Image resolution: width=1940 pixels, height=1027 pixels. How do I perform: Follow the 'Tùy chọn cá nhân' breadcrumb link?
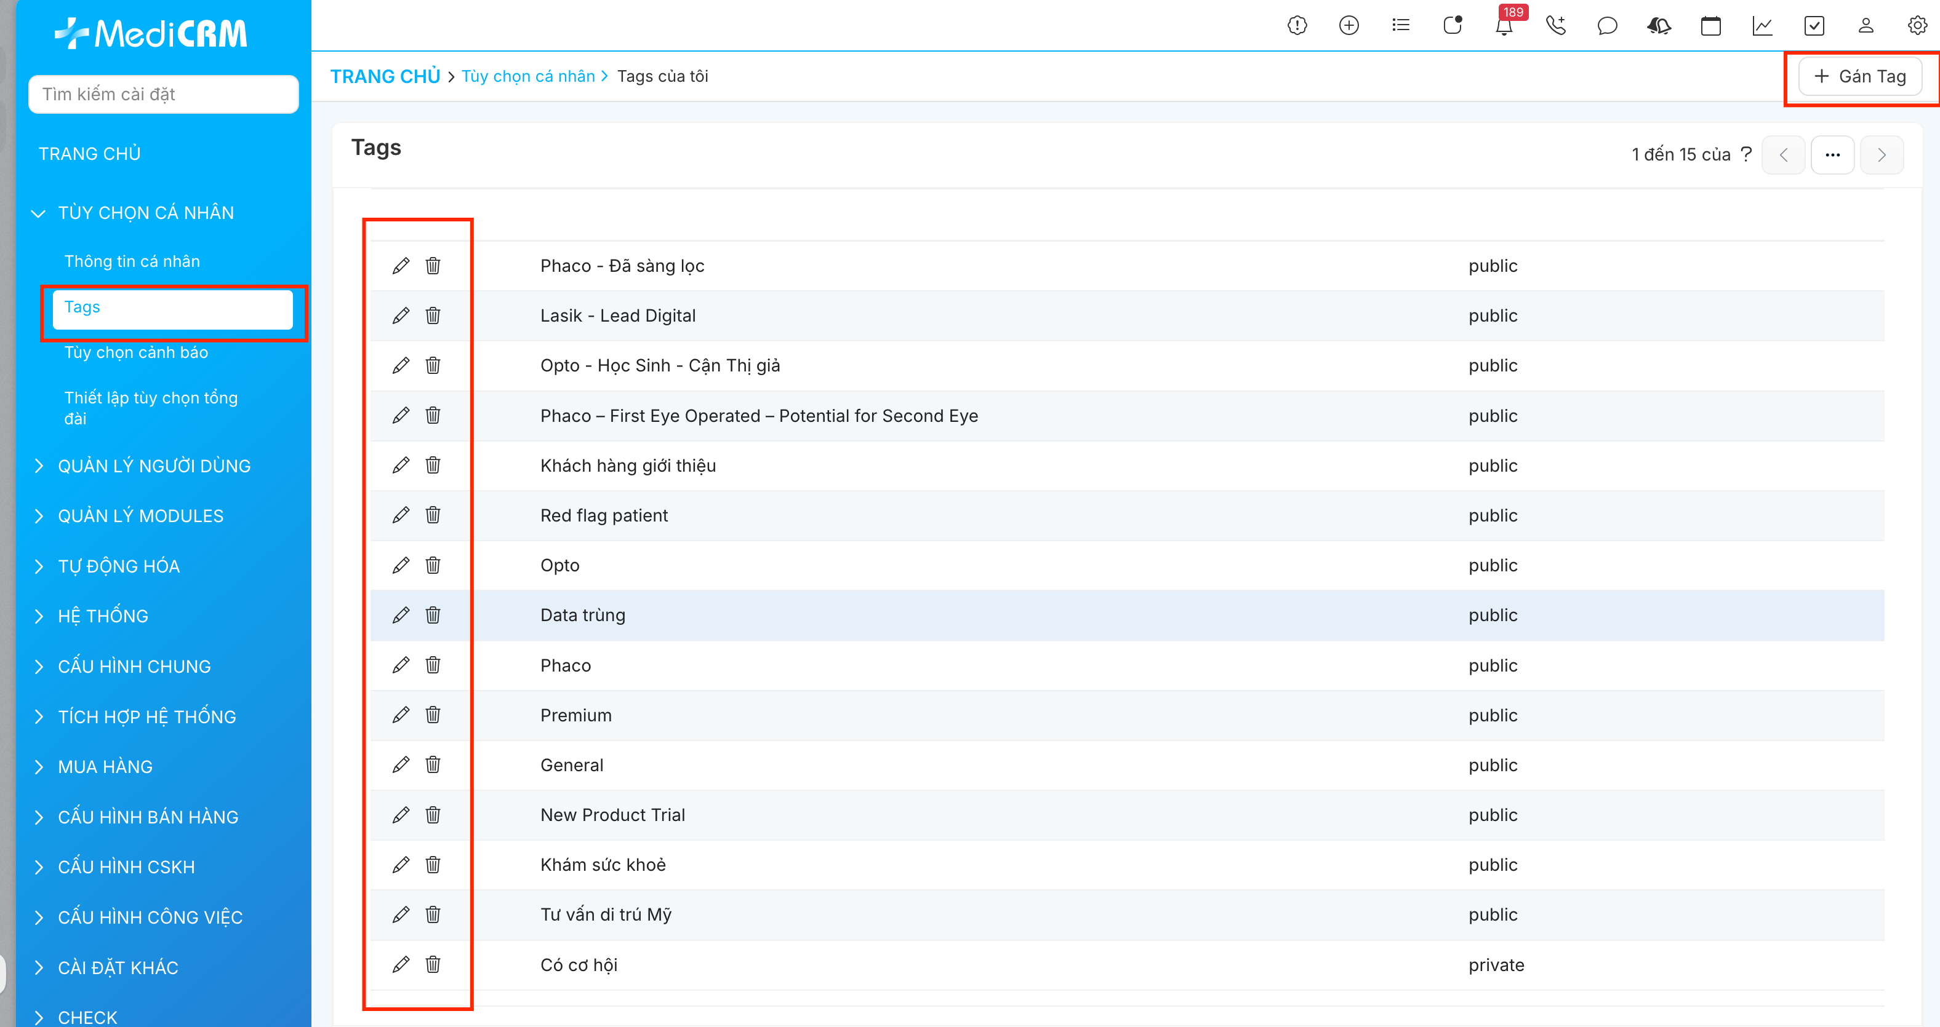click(x=528, y=77)
